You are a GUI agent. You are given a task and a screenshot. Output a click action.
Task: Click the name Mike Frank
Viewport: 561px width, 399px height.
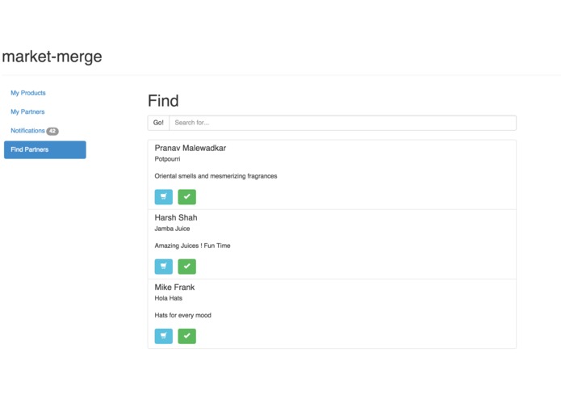point(174,288)
